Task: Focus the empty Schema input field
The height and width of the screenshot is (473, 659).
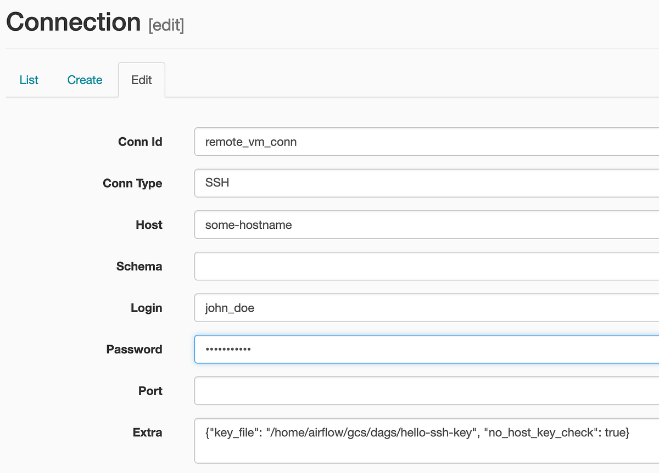Action: [x=384, y=266]
